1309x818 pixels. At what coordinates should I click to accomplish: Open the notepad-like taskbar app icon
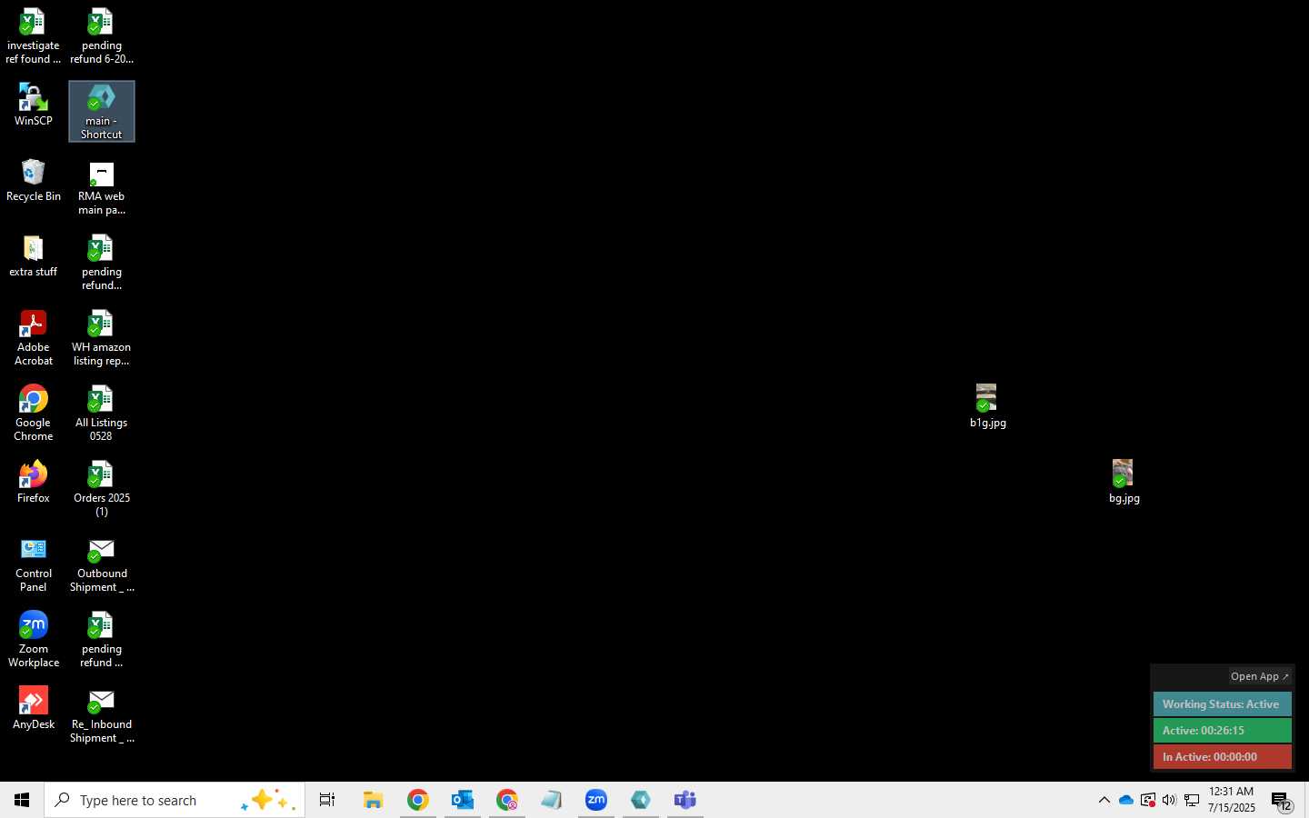(551, 800)
